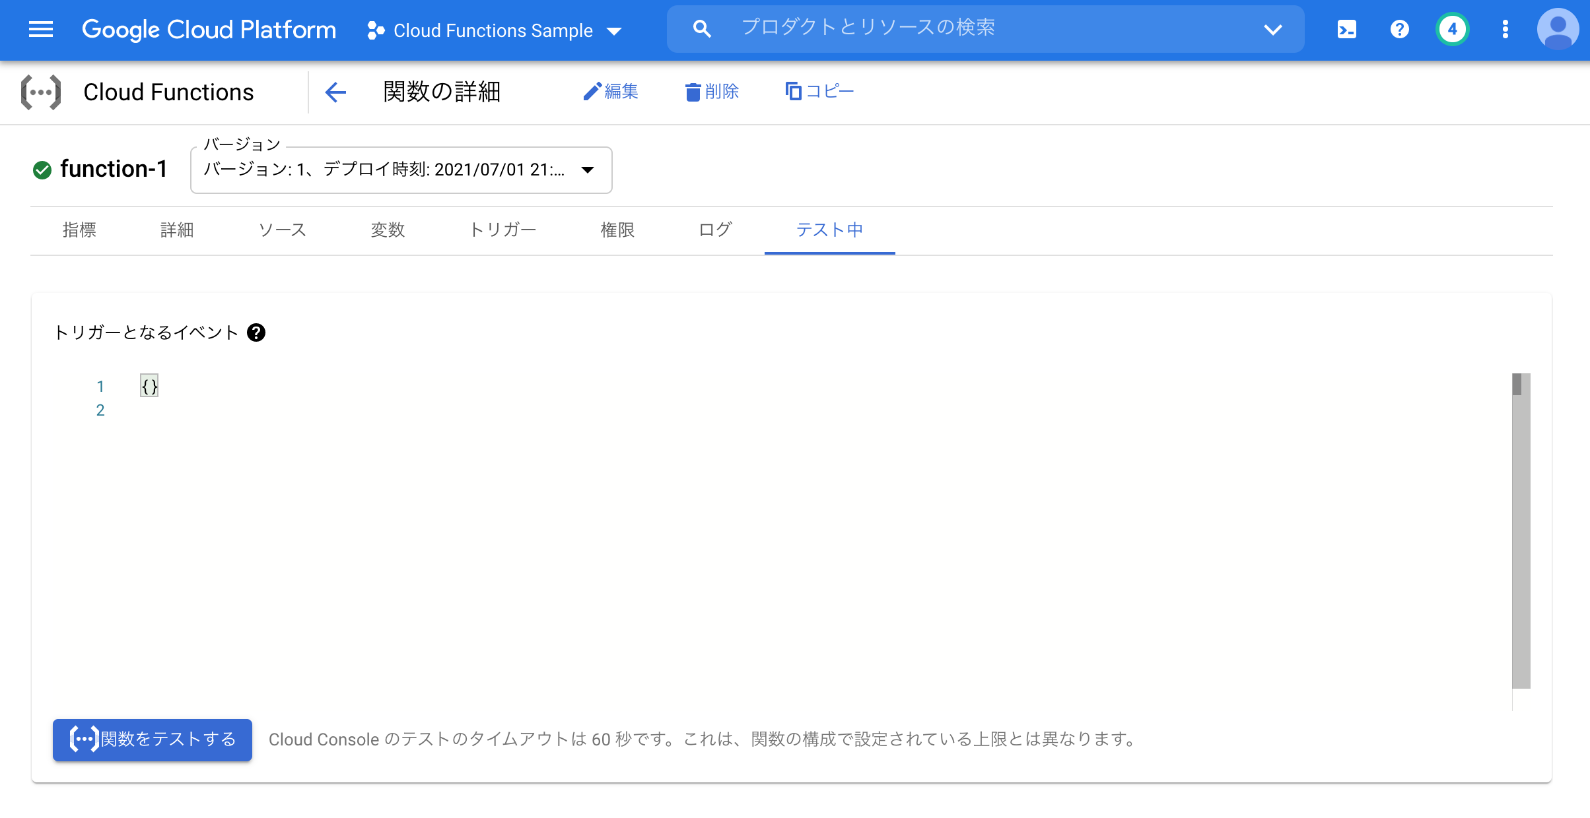Click the 関数をテストする button

click(152, 739)
